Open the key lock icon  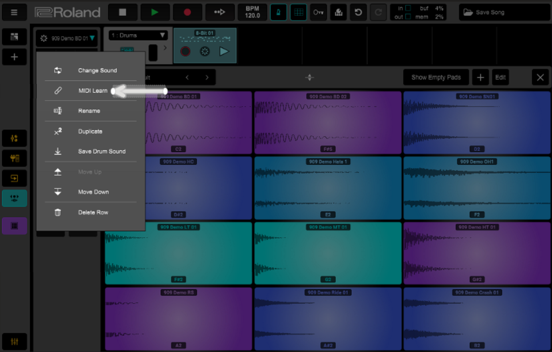tap(318, 12)
